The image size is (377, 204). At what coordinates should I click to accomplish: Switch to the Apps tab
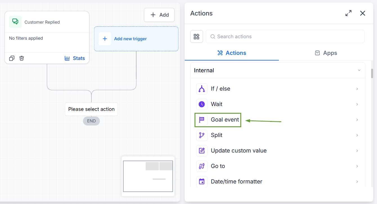pos(326,53)
